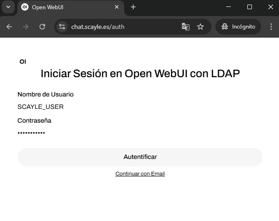The width and height of the screenshot is (279, 221).
Task: Open a new tab with the plus button
Action: coord(133,7)
